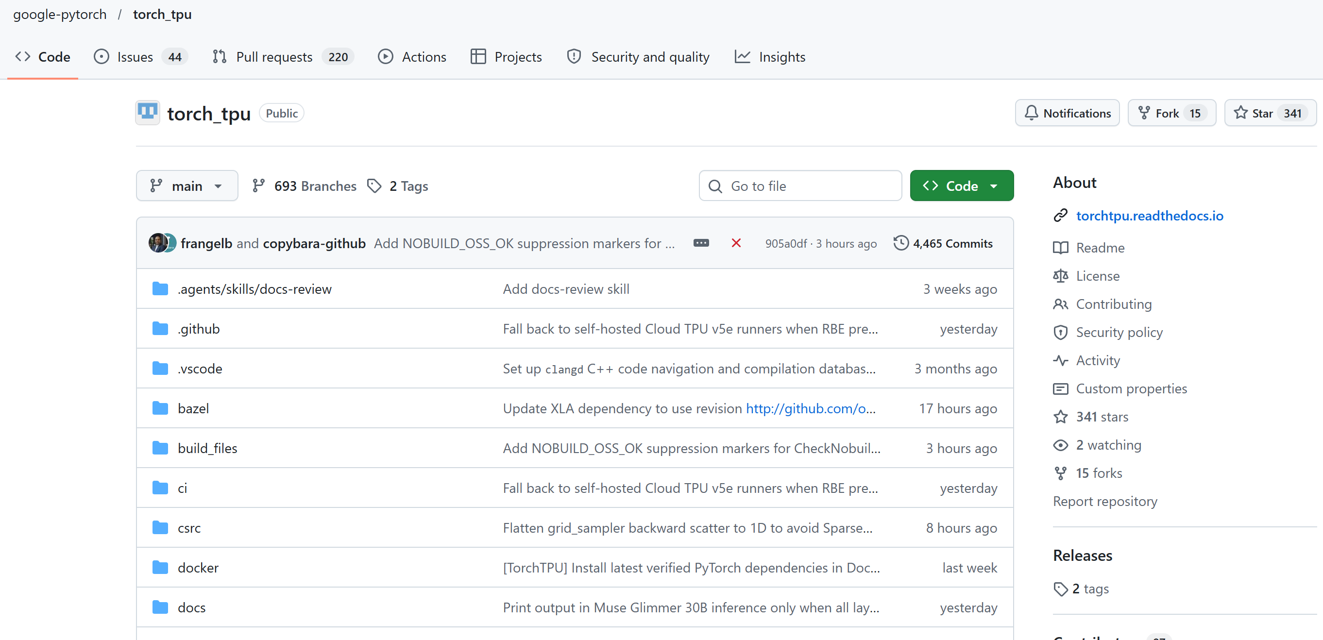Click commit hash 905a0df
This screenshot has width=1323, height=640.
point(786,243)
